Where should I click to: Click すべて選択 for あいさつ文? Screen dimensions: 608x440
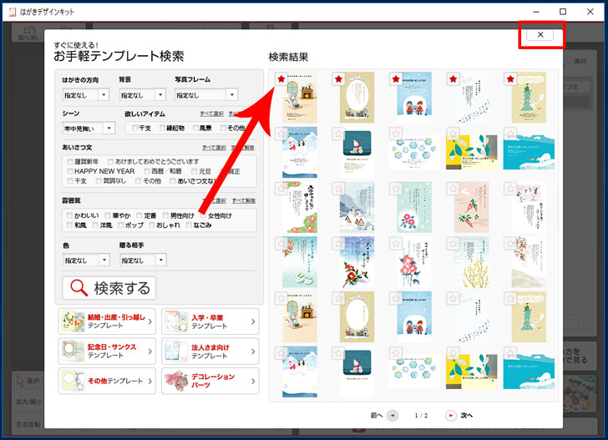point(214,148)
